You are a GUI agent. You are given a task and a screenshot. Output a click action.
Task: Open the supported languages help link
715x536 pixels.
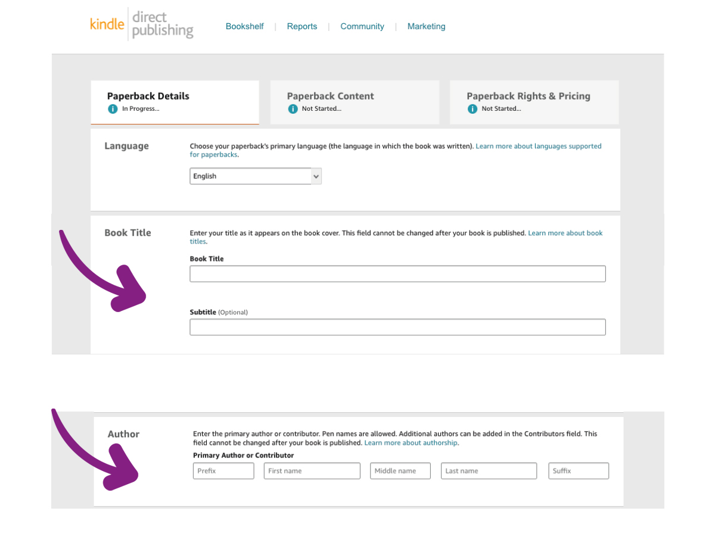538,147
